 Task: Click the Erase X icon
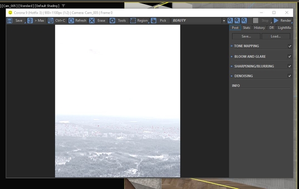(x=92, y=21)
